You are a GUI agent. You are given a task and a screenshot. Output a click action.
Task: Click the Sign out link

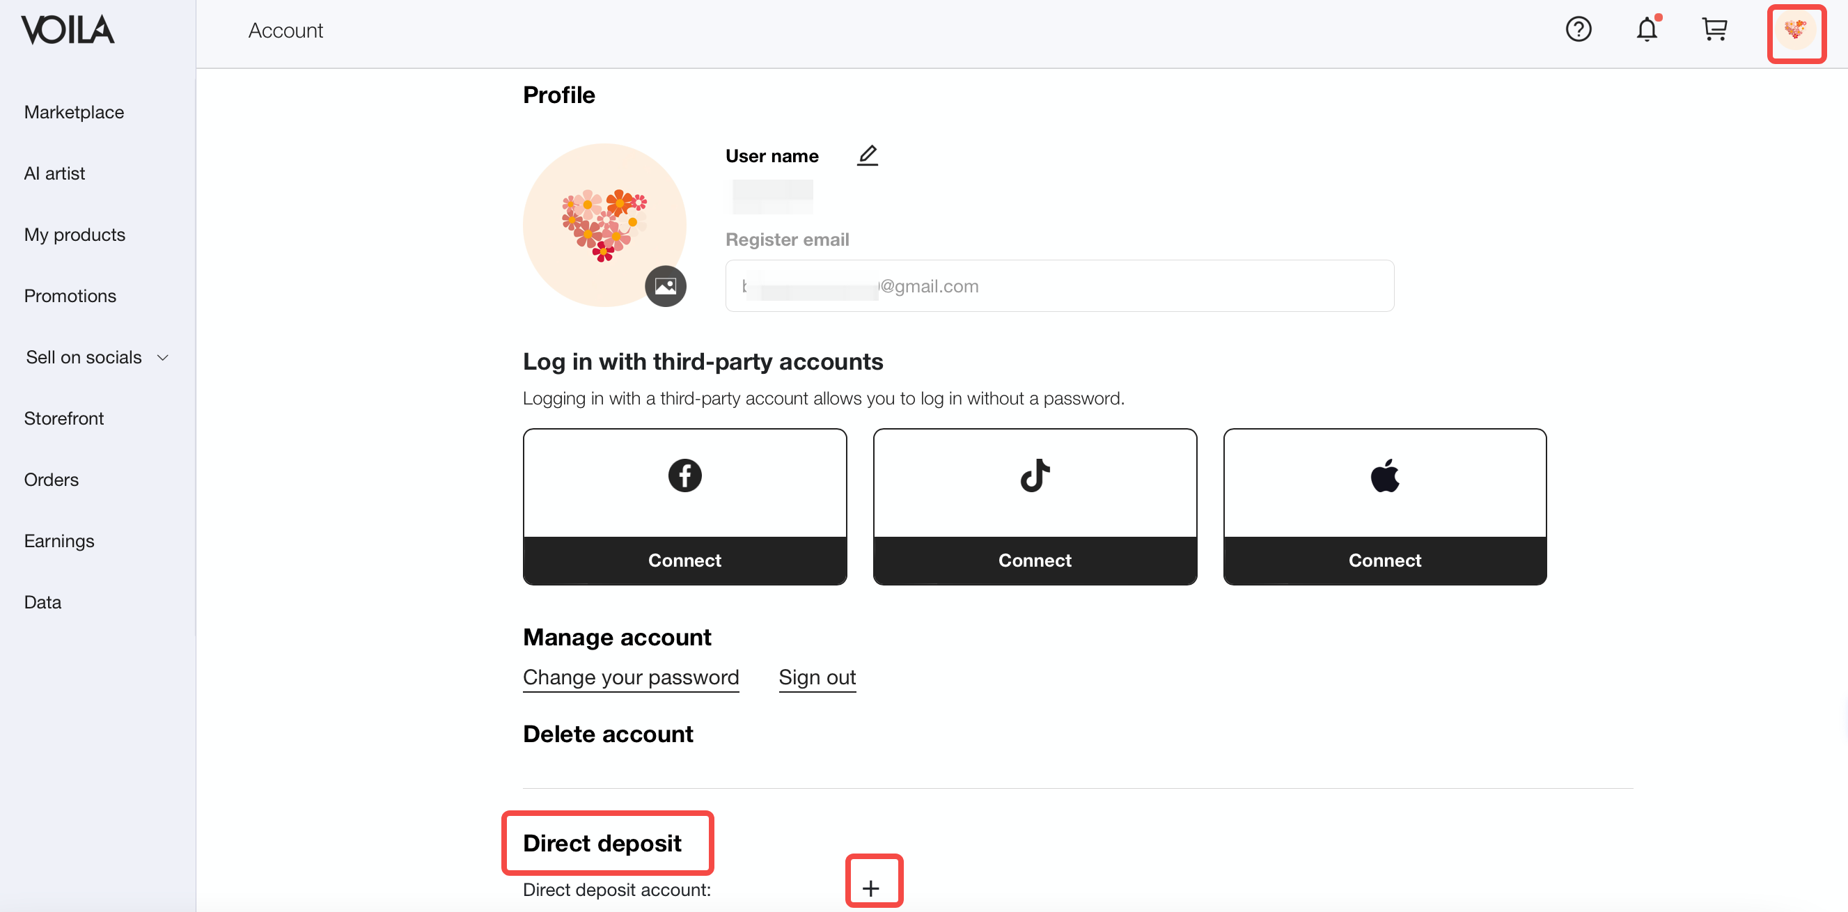pyautogui.click(x=817, y=677)
